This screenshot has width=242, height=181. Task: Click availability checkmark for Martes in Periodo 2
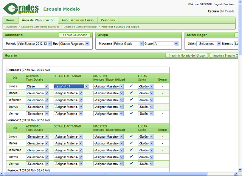pos(131,143)
